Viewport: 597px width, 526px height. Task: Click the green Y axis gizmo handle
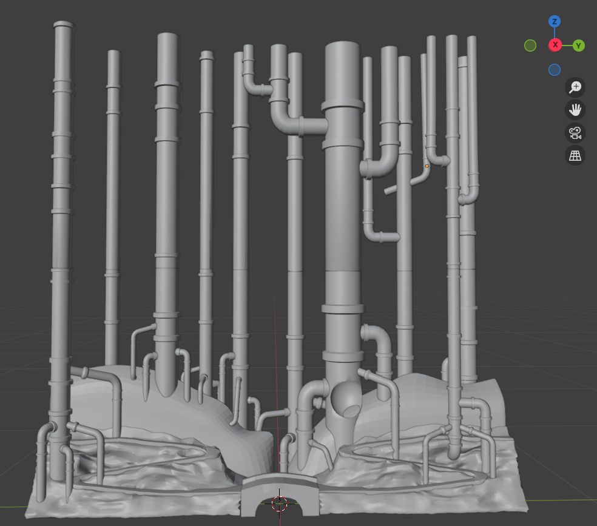pyautogui.click(x=578, y=46)
